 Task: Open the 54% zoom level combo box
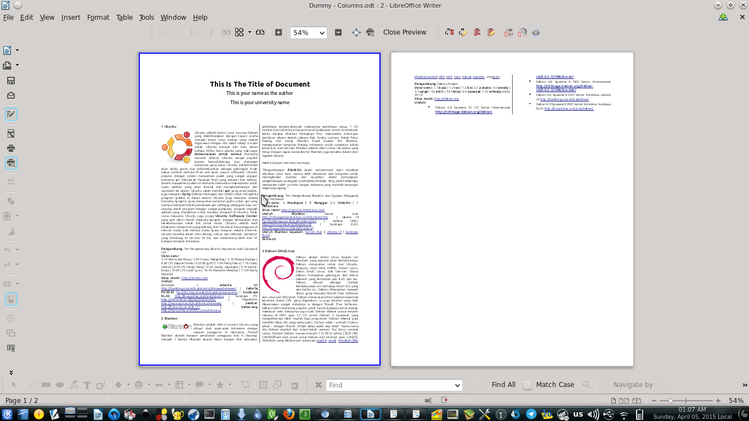[x=308, y=32]
